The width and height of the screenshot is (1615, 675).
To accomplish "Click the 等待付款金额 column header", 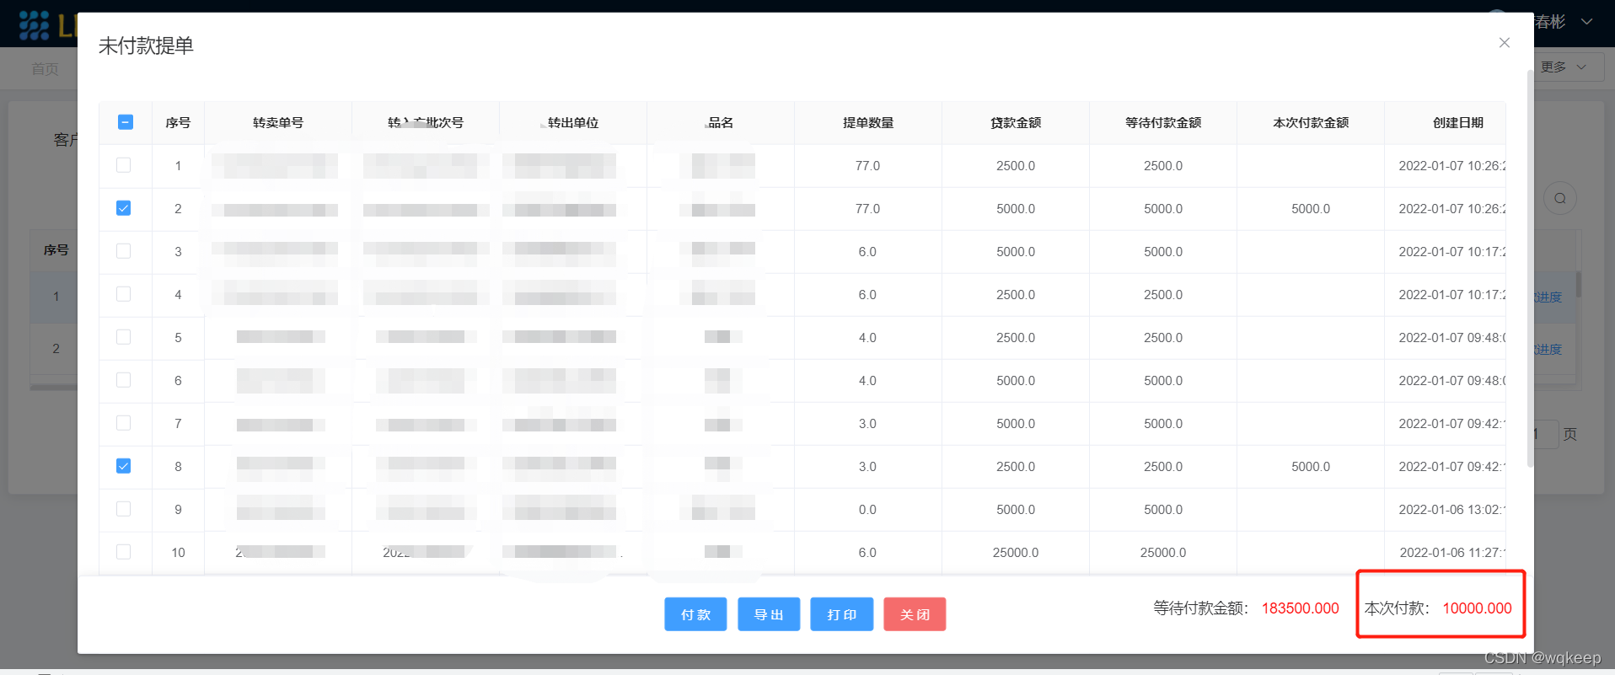I will [1163, 123].
